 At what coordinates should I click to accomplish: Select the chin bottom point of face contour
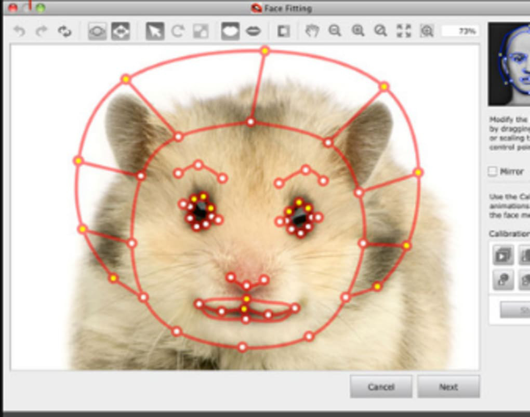(x=242, y=347)
